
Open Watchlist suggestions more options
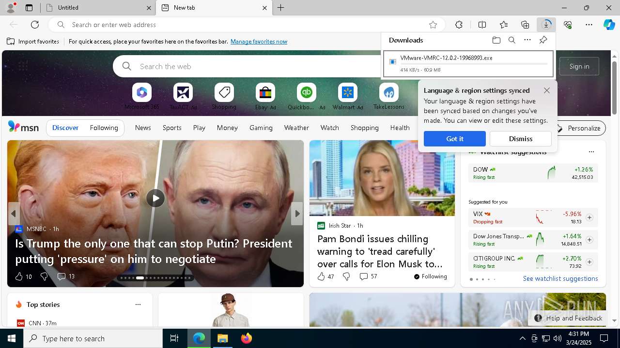pyautogui.click(x=591, y=152)
